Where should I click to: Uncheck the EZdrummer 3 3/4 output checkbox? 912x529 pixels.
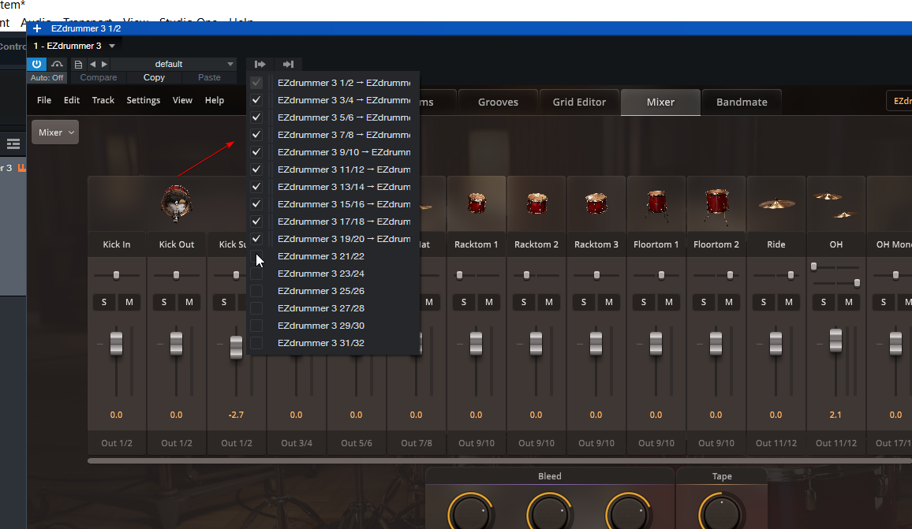click(256, 100)
